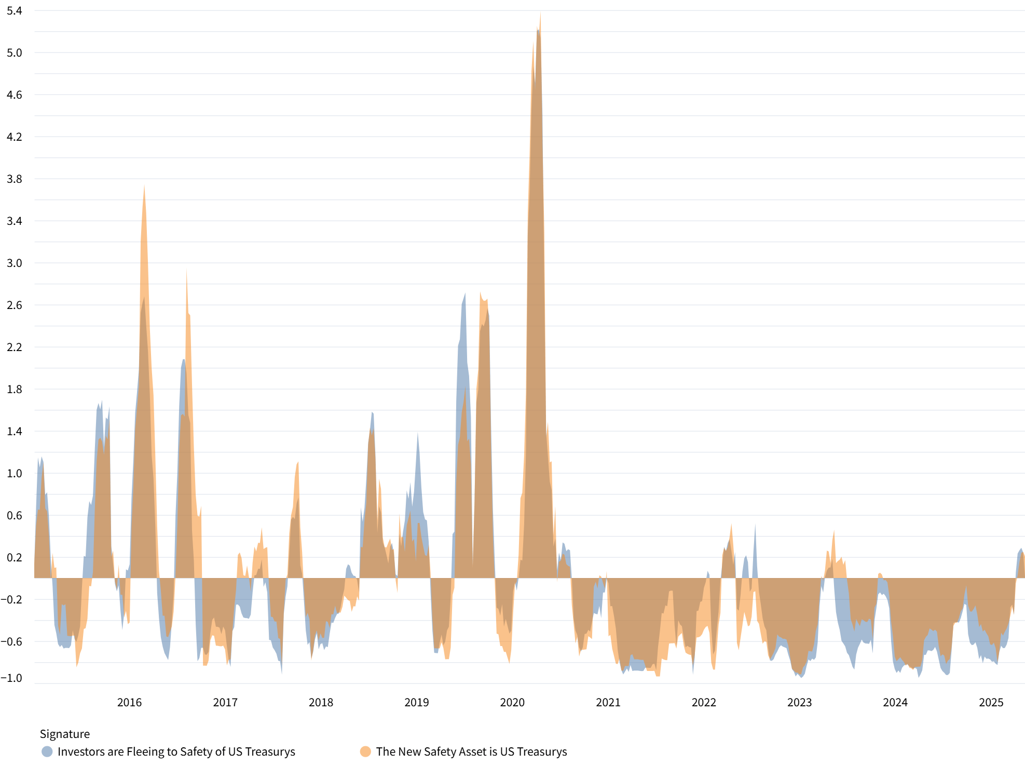Screen dimensions: 1025x779
Task: Click the 2022 x-axis label
Action: pyautogui.click(x=704, y=703)
